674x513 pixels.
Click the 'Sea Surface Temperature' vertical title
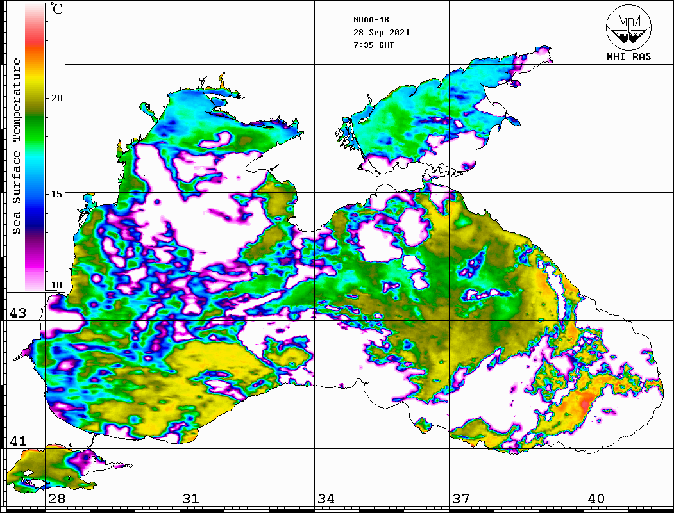click(16, 146)
